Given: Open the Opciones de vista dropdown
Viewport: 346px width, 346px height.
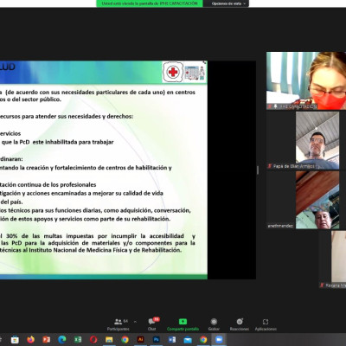Looking at the screenshot, I should [227, 3].
